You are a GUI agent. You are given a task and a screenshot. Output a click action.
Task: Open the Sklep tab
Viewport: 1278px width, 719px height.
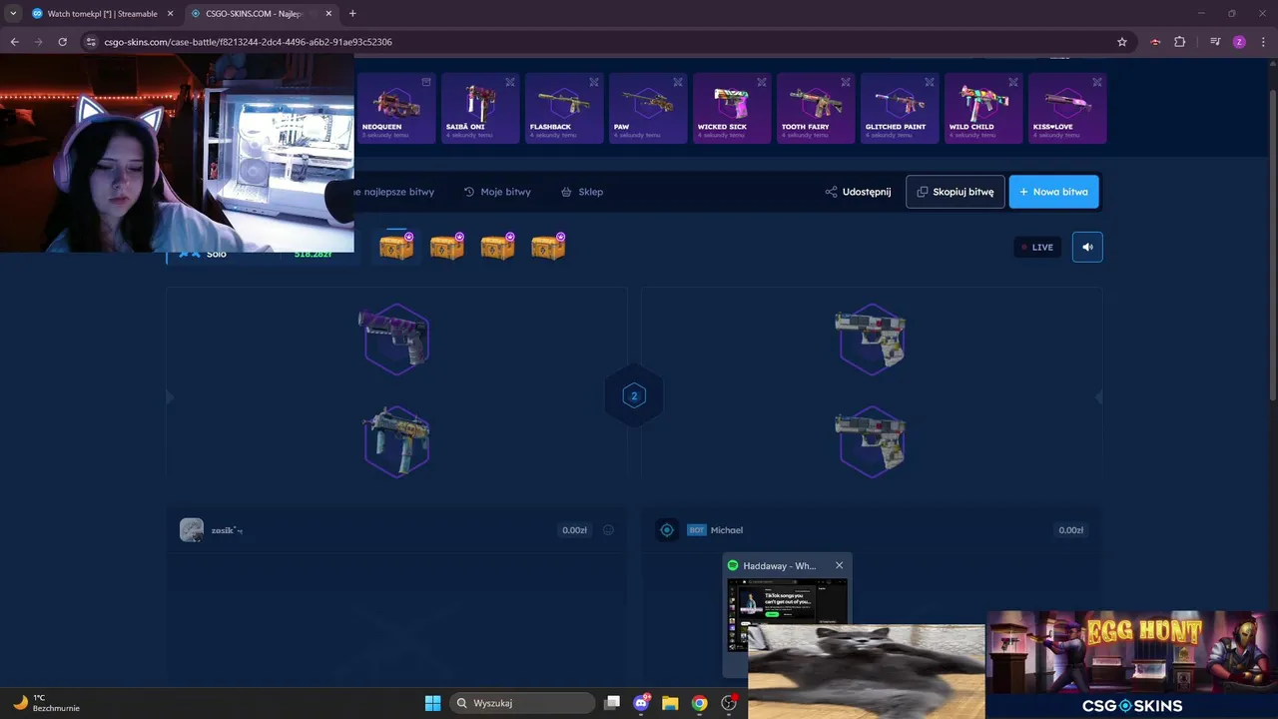tap(582, 192)
